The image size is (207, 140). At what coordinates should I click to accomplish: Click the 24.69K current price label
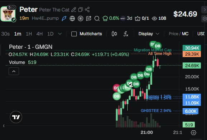(192, 65)
